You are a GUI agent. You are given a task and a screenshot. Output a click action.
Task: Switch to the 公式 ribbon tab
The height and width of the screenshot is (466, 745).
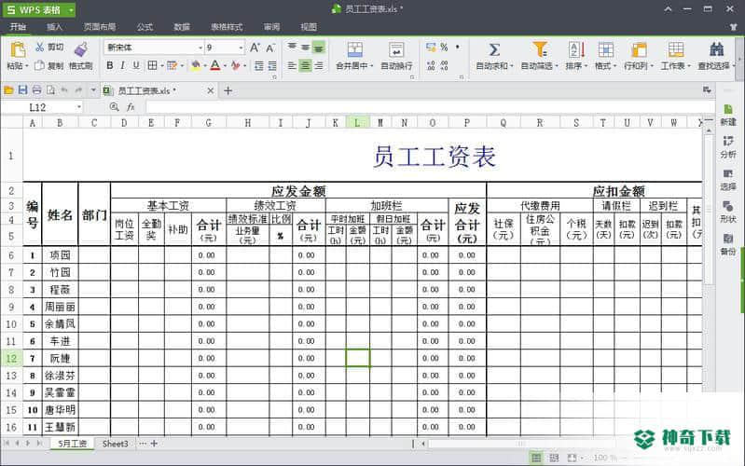coord(145,27)
